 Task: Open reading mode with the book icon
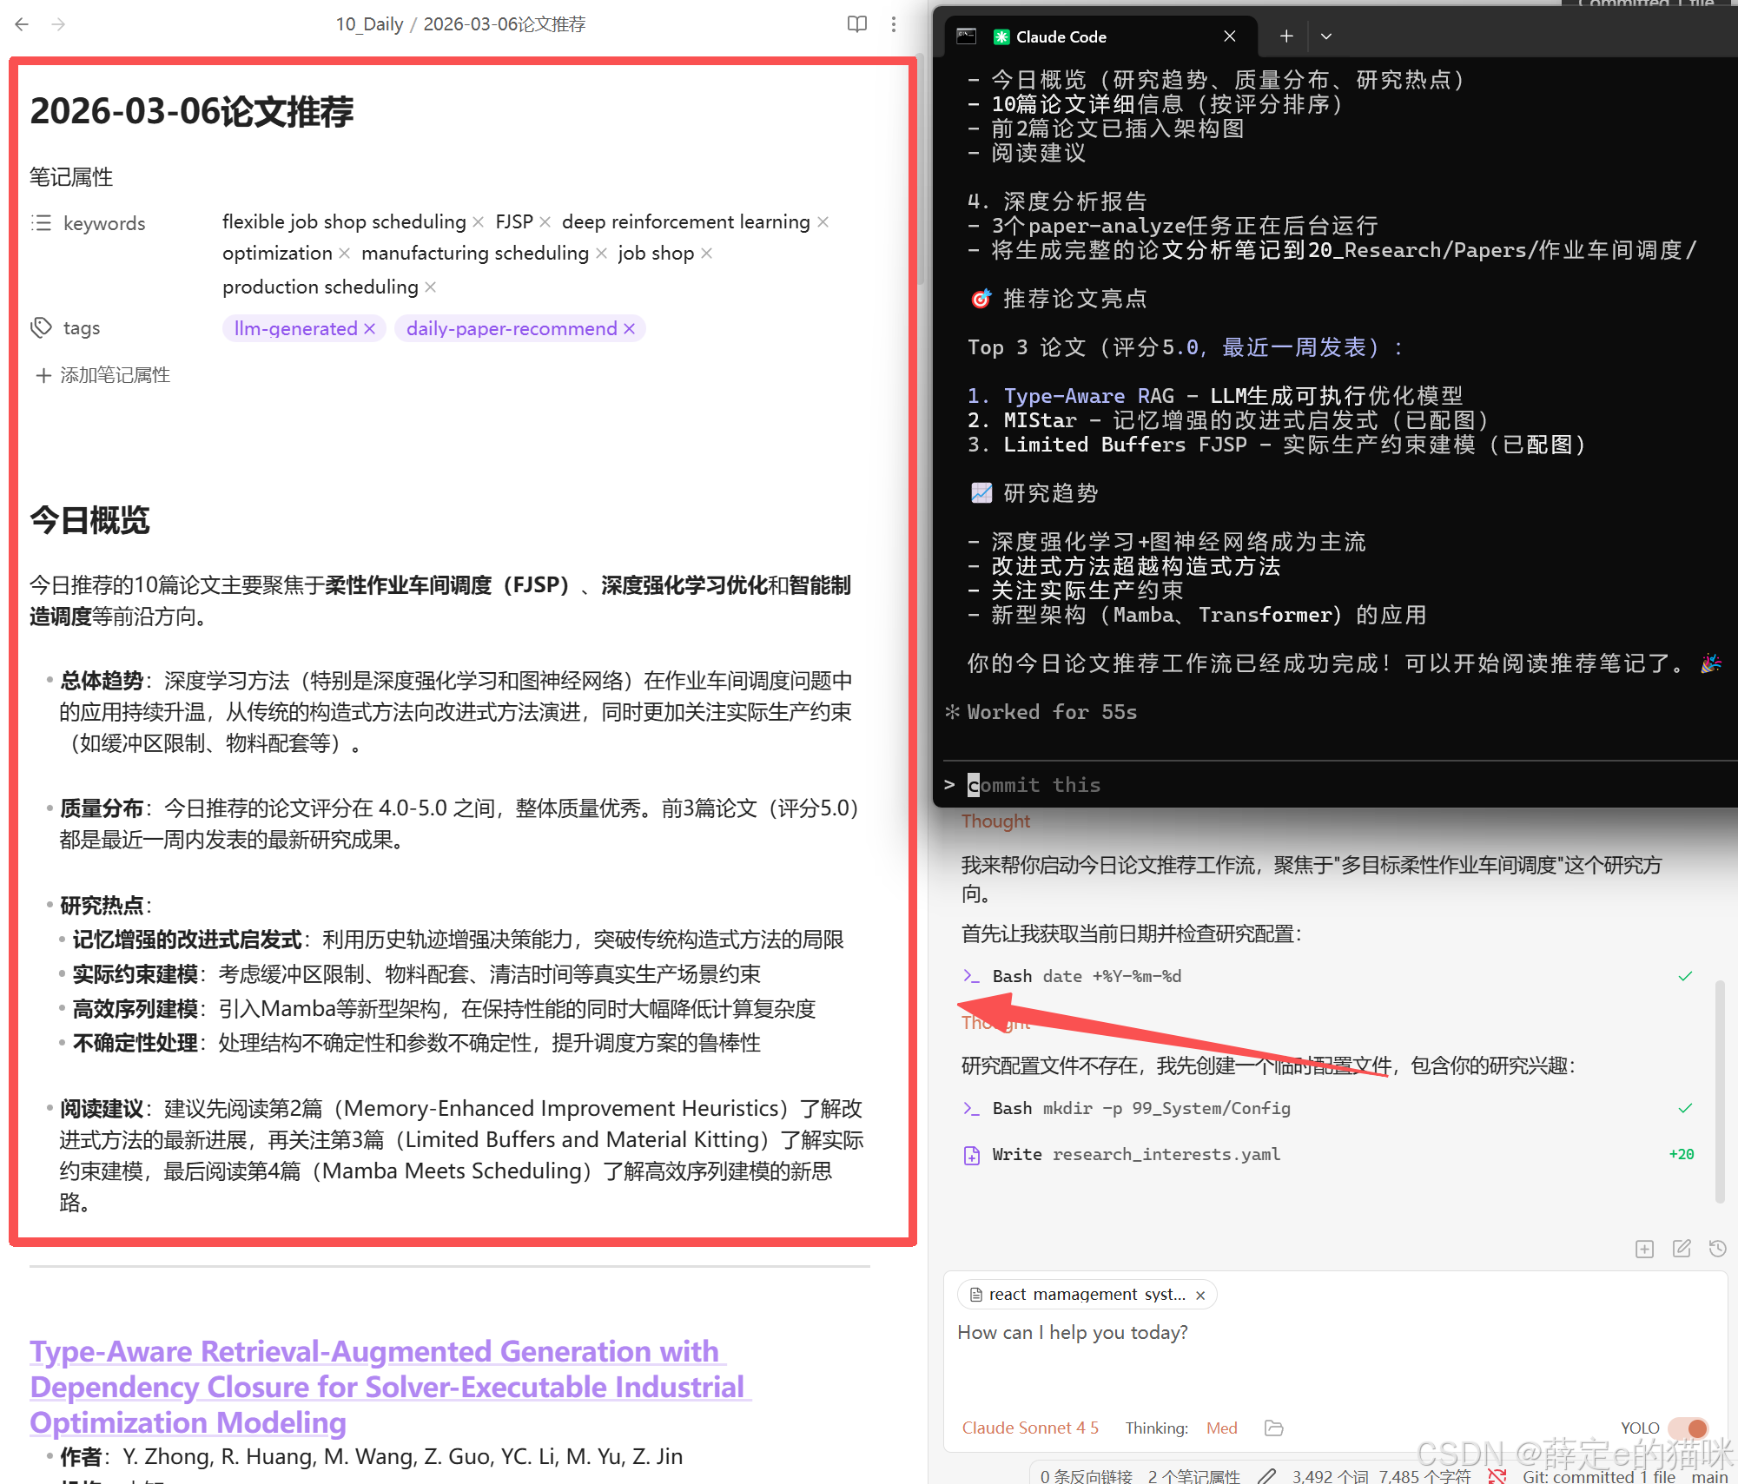tap(857, 23)
